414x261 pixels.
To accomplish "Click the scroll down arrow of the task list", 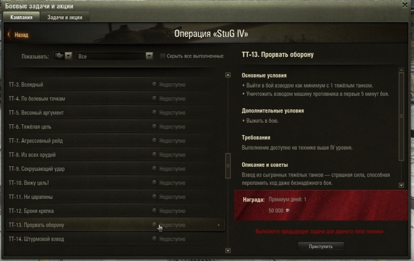I will point(228,251).
